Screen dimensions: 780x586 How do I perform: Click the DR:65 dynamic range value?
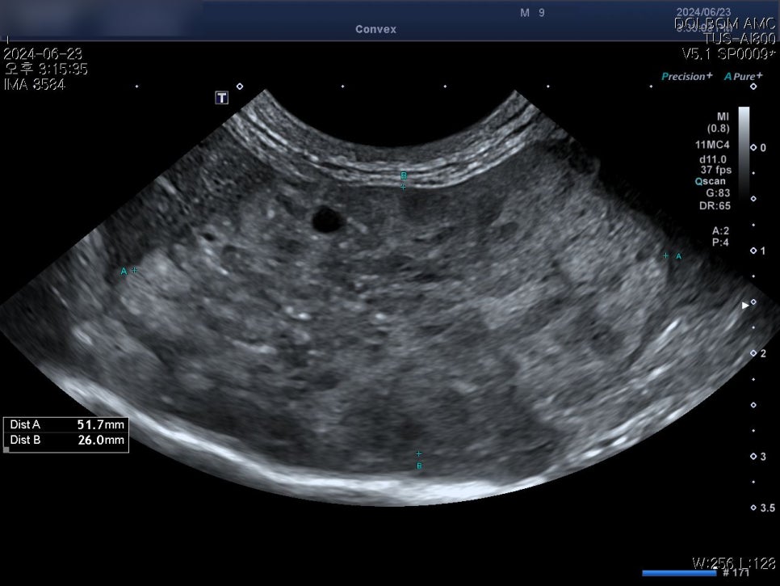click(715, 205)
